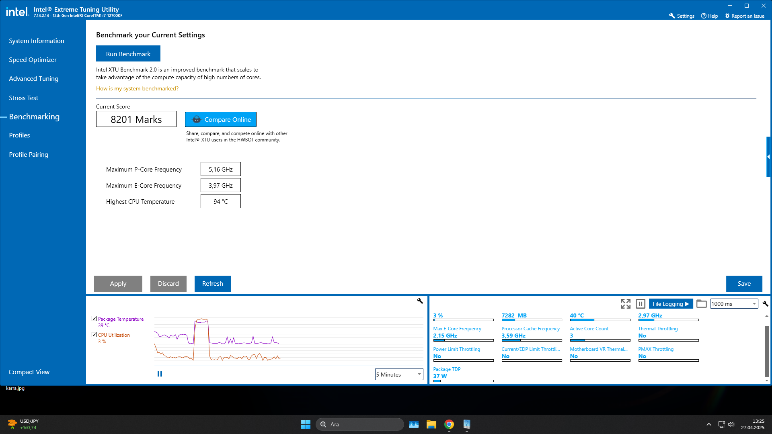
Task: Open the 5 Minutes time range dropdown
Action: click(x=399, y=375)
